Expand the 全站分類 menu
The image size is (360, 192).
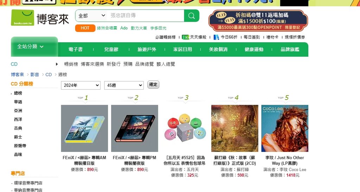[x=34, y=47]
